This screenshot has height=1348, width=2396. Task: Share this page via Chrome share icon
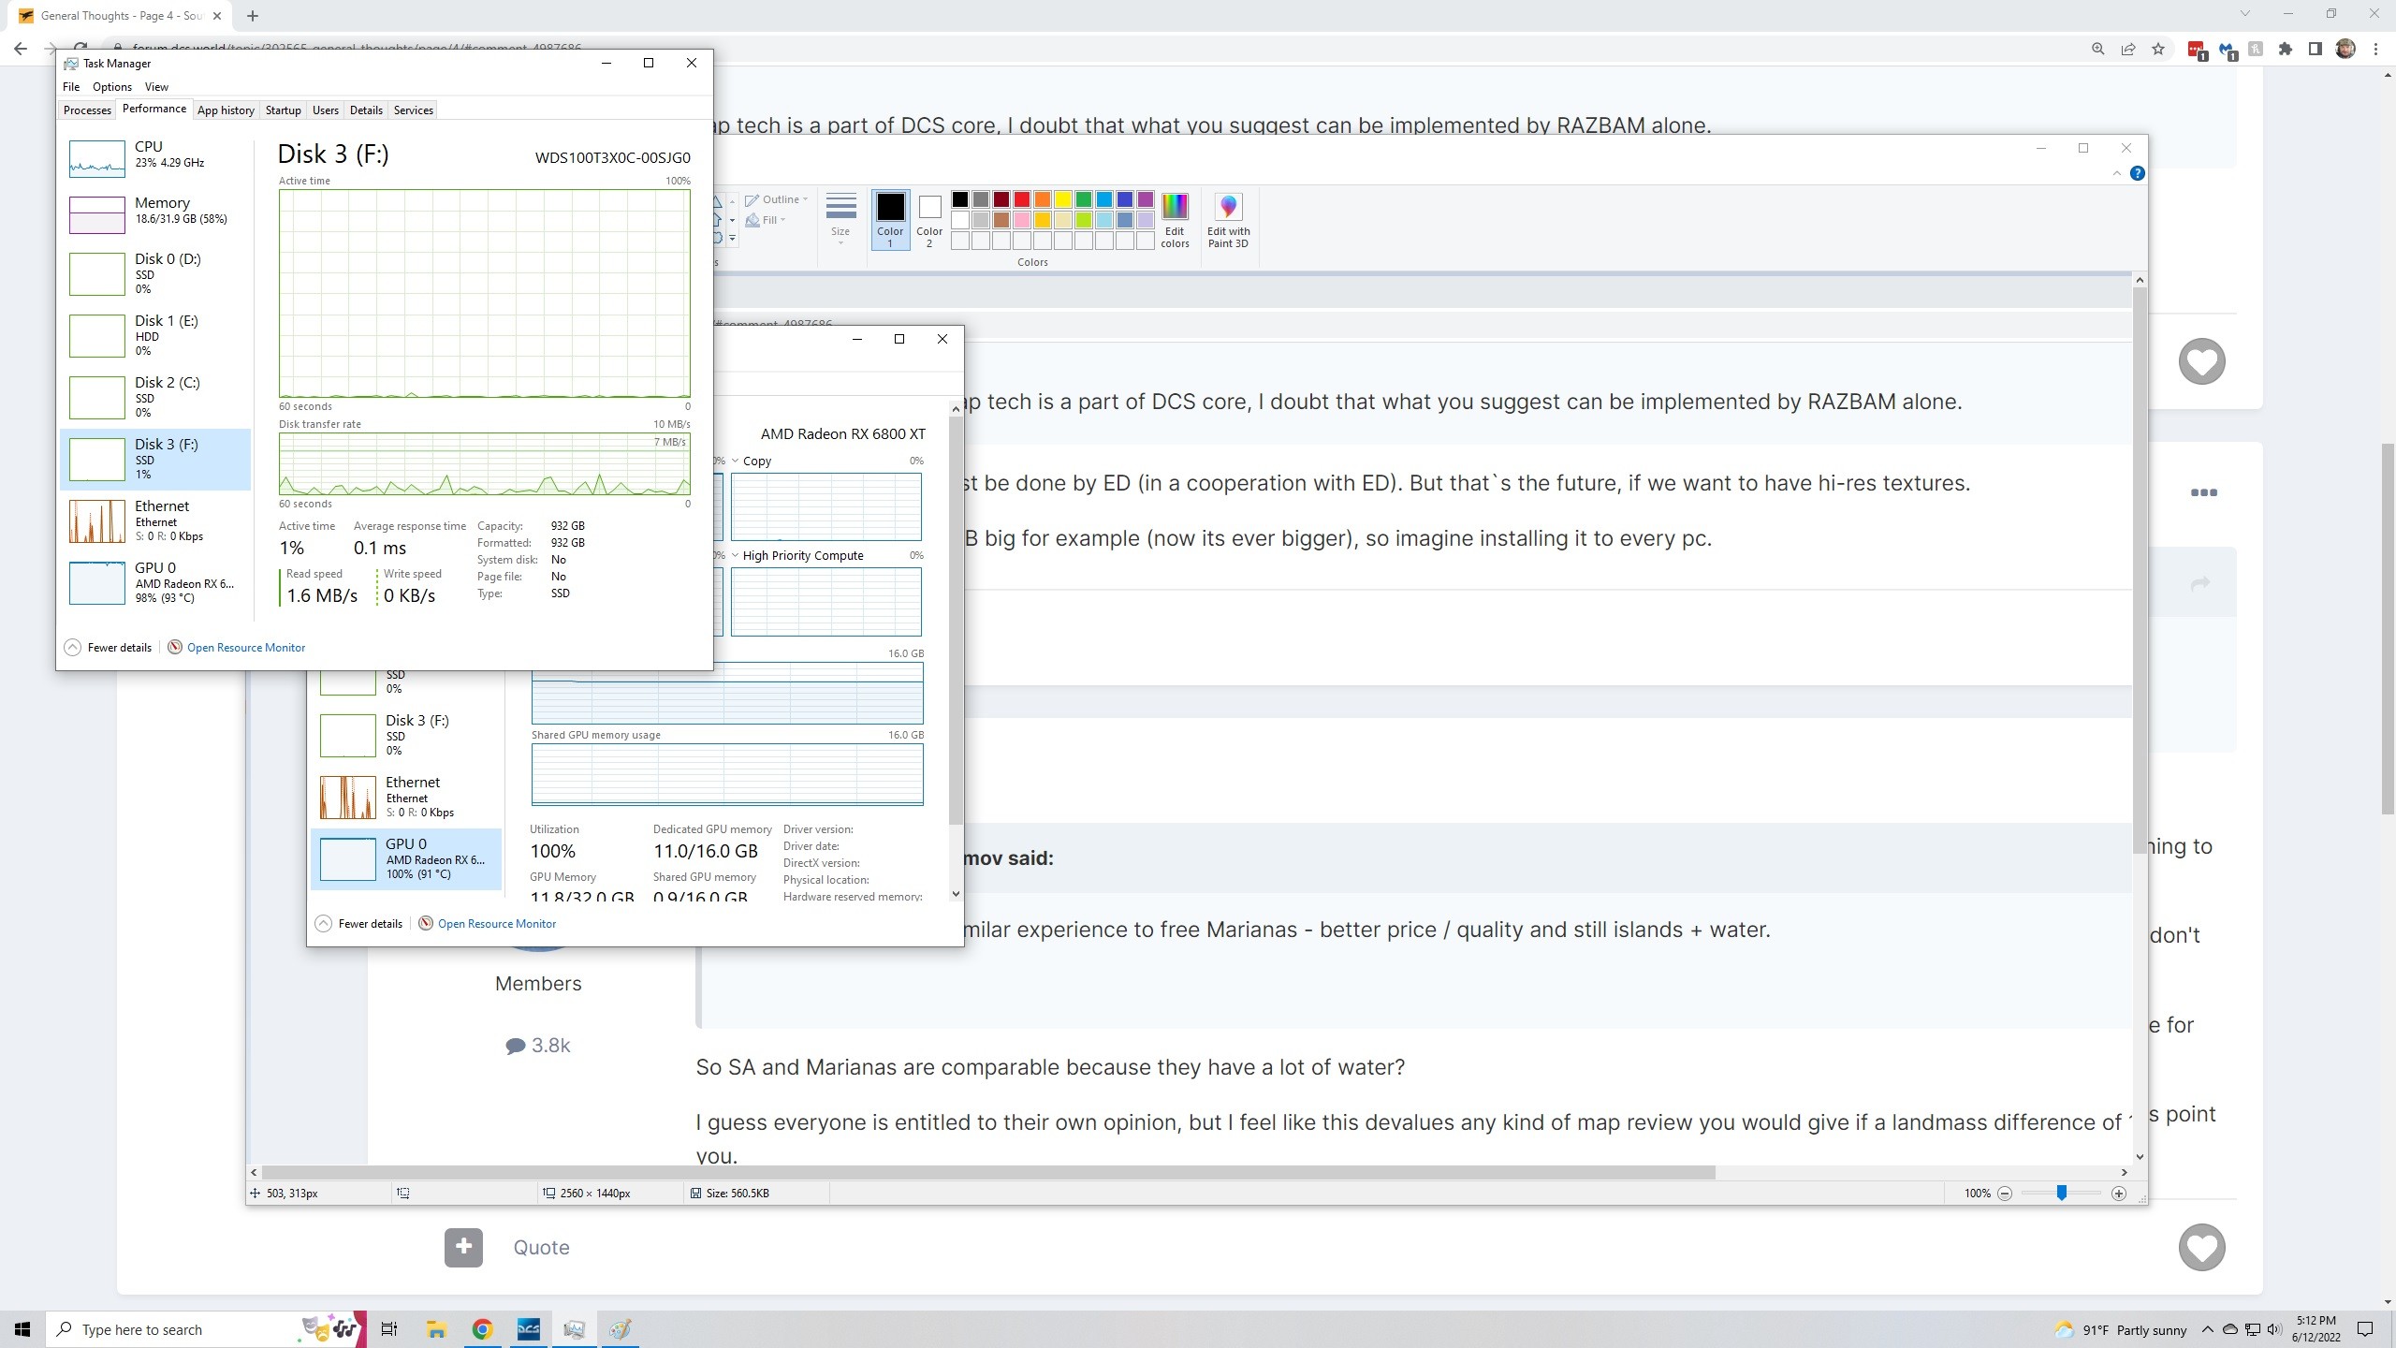point(2128,49)
